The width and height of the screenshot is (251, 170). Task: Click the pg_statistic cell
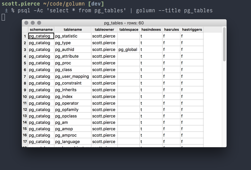73,36
